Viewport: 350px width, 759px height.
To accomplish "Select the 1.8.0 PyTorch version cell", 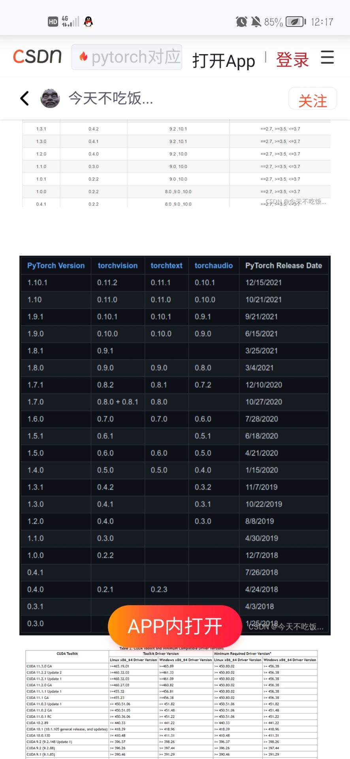I will tap(36, 368).
